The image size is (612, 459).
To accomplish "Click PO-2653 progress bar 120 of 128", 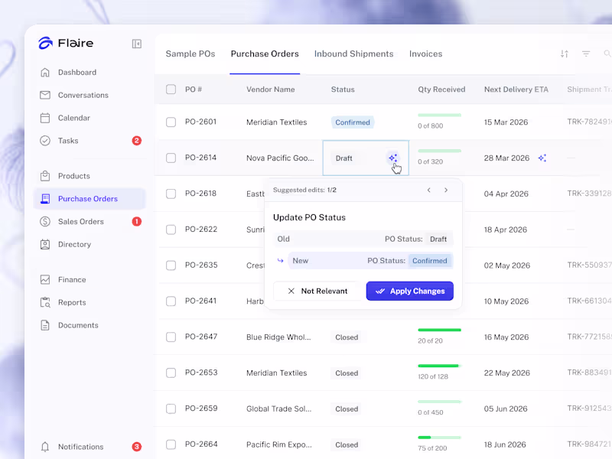I will tap(439, 366).
